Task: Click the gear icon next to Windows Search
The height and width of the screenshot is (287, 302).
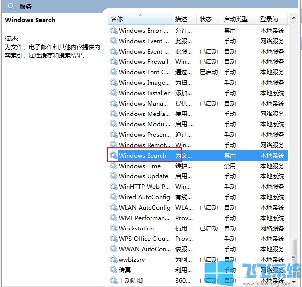Action: click(x=114, y=156)
